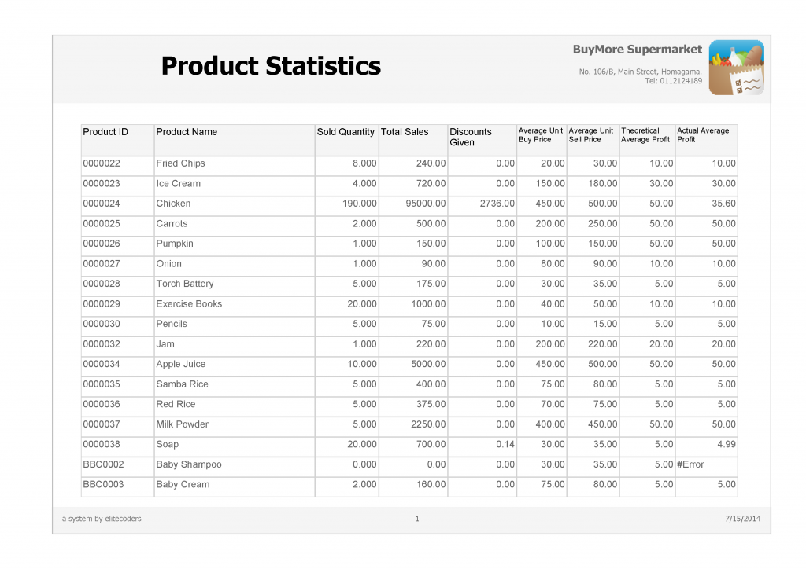
Task: Select product ID 0000029 cell
Action: (102, 304)
